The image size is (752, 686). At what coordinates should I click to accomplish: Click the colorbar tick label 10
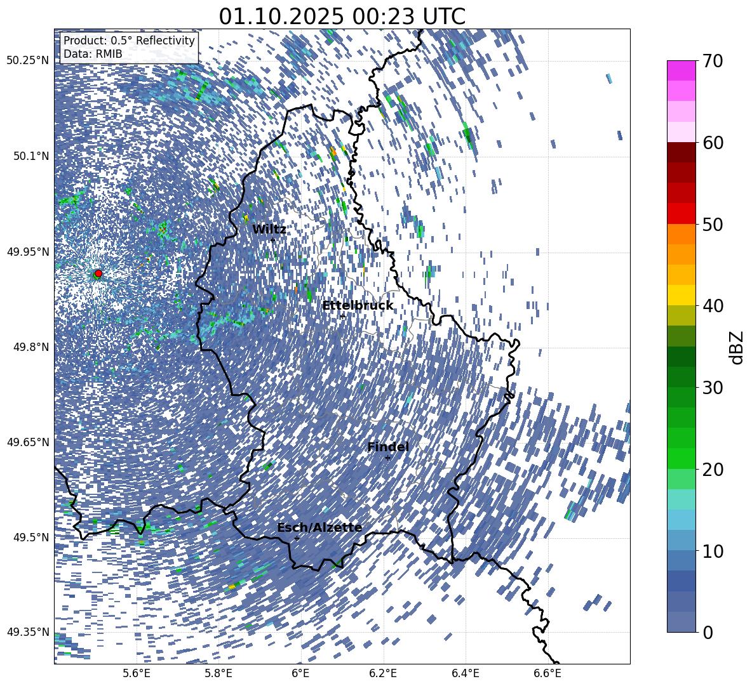(x=713, y=551)
